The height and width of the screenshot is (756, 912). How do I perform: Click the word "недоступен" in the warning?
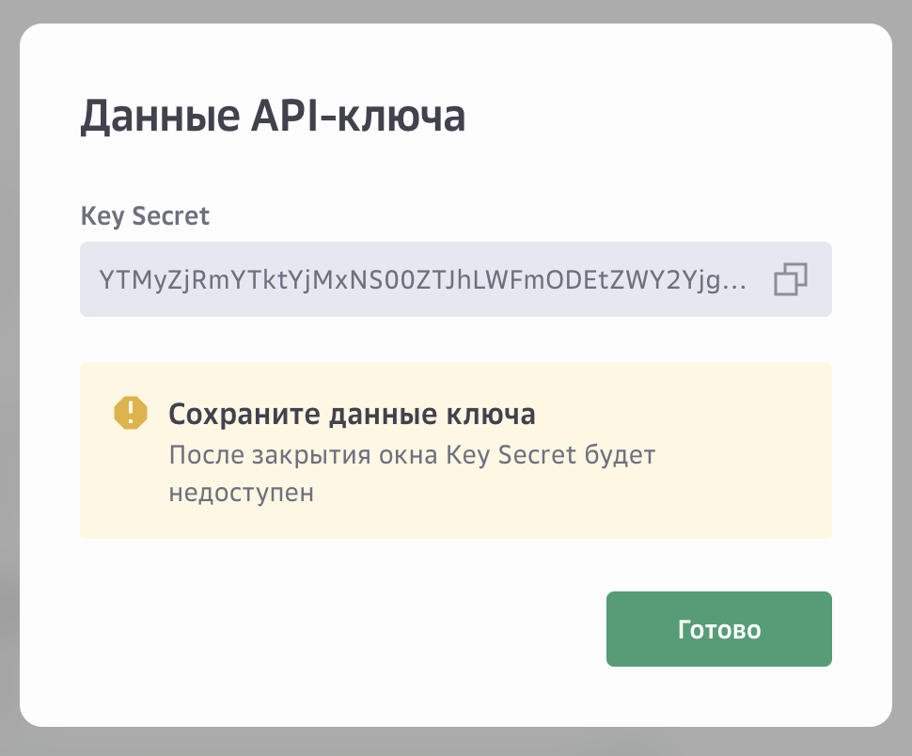coord(240,493)
